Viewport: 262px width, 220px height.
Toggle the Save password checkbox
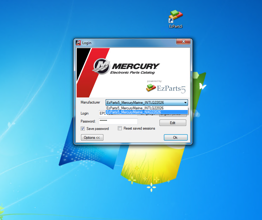point(83,128)
